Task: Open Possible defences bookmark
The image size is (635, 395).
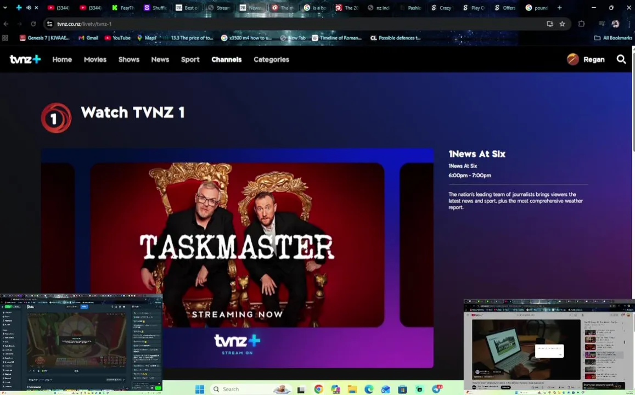Action: pos(395,38)
